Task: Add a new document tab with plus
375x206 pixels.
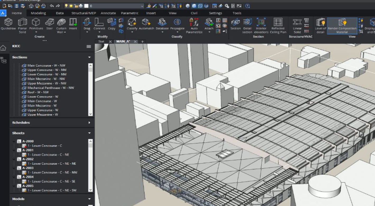Action: tap(142, 42)
